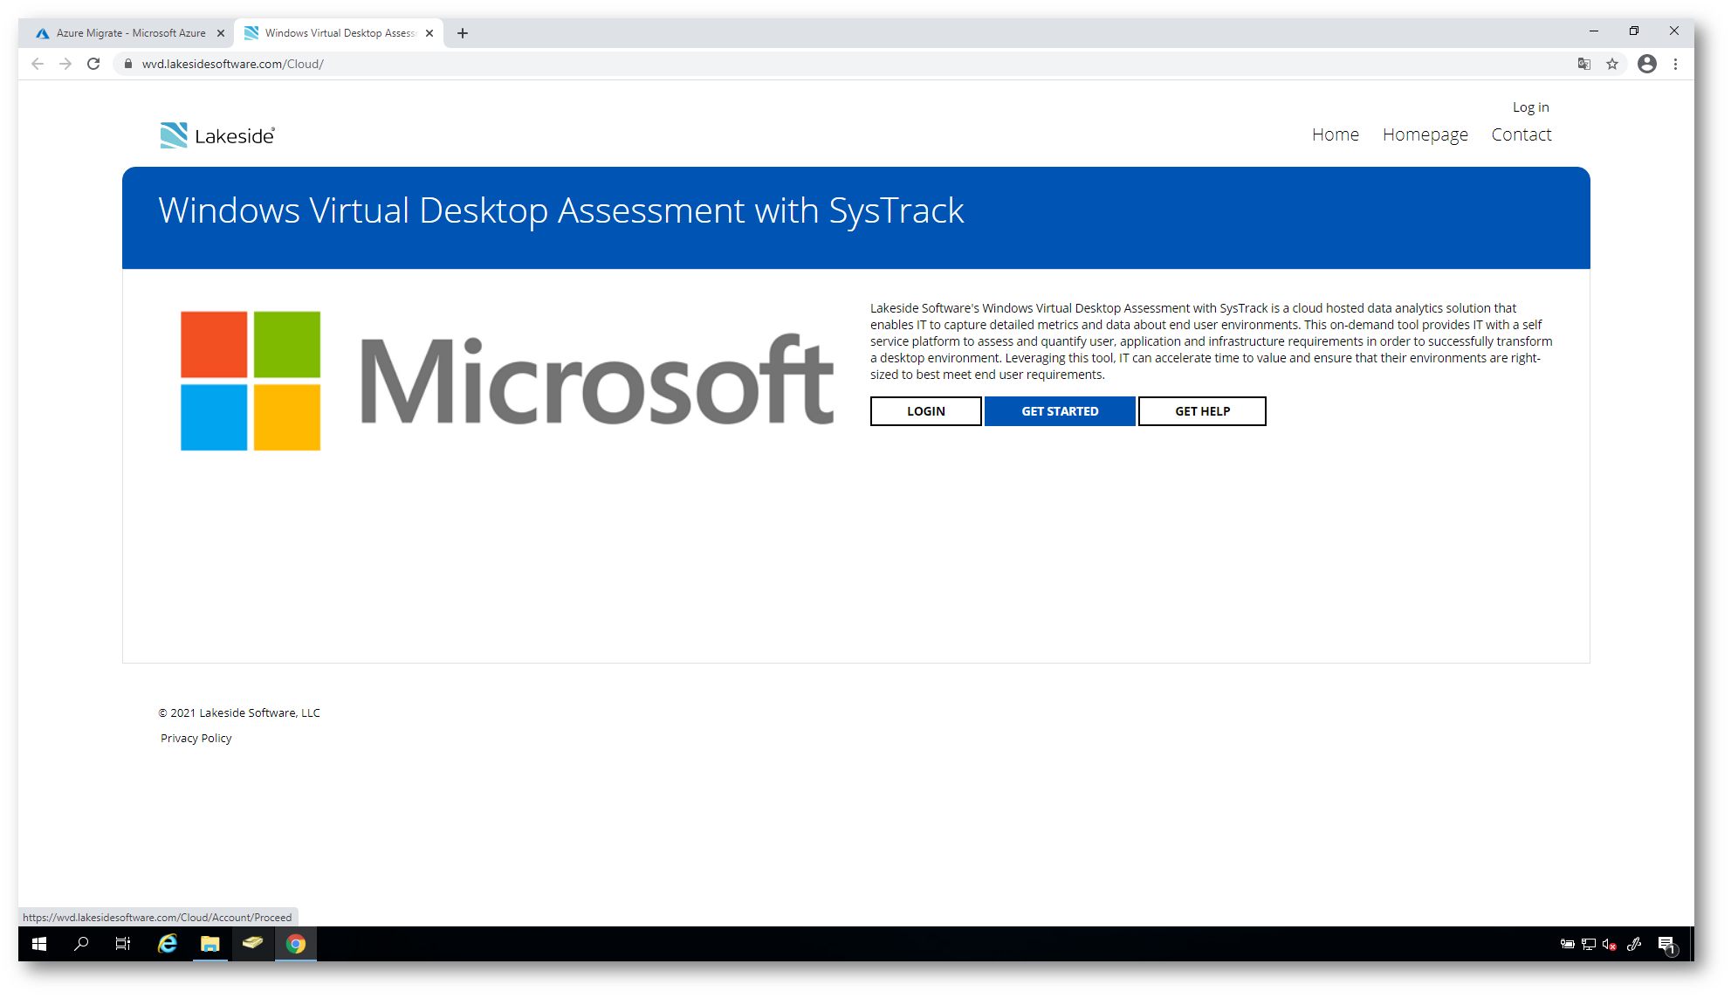Screen dimensions: 1731x998
Task: Open the Windows Start menu
Action: coord(39,944)
